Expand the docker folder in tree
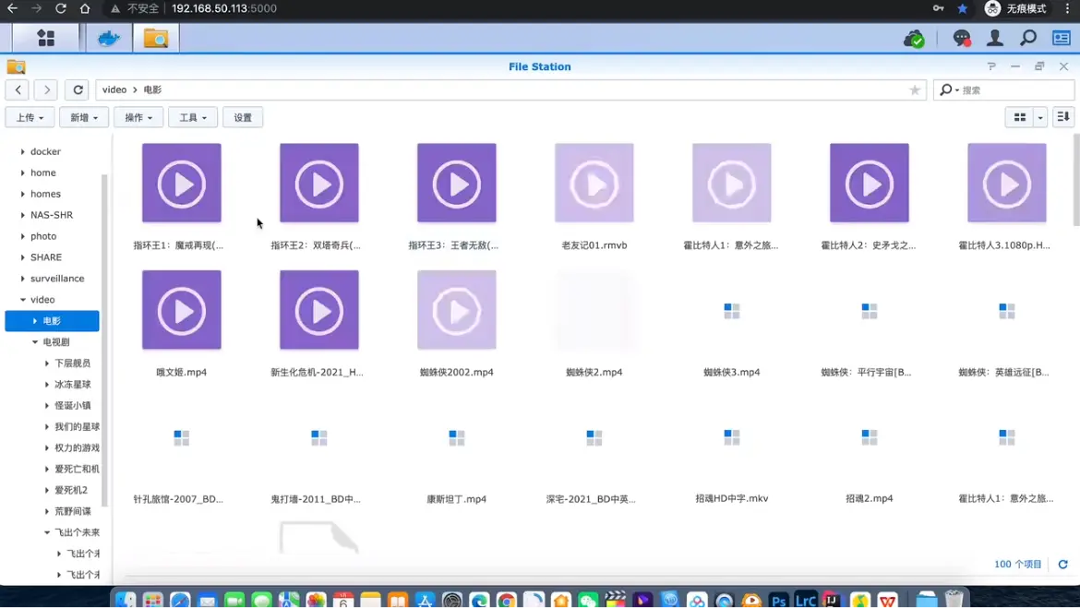This screenshot has width=1080, height=608. (23, 151)
